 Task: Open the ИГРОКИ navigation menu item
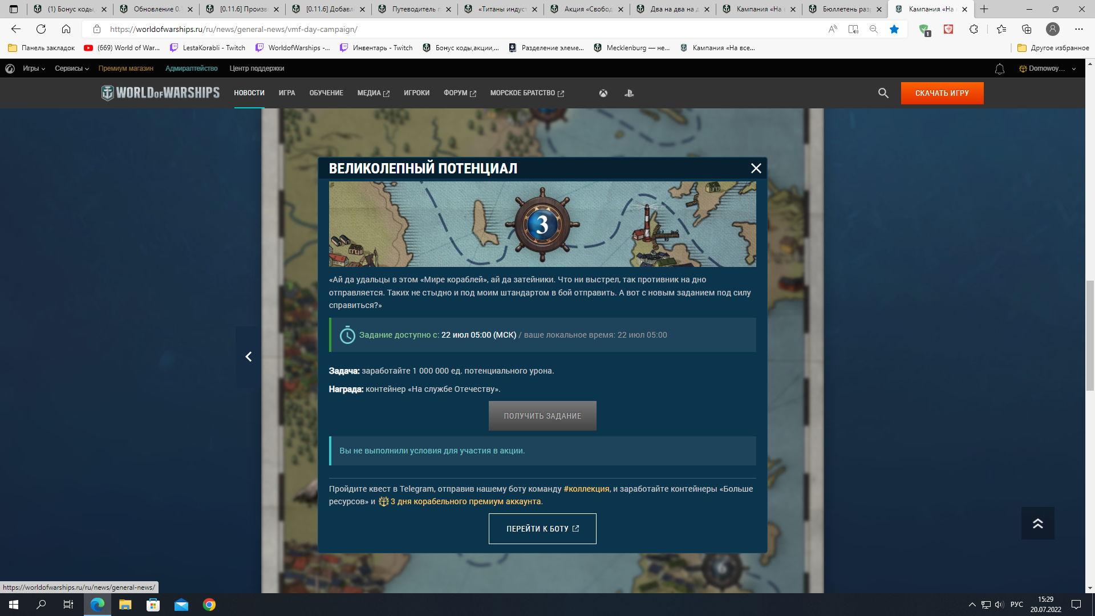[x=416, y=93]
